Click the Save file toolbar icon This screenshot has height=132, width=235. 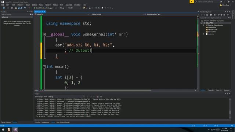(19, 8)
